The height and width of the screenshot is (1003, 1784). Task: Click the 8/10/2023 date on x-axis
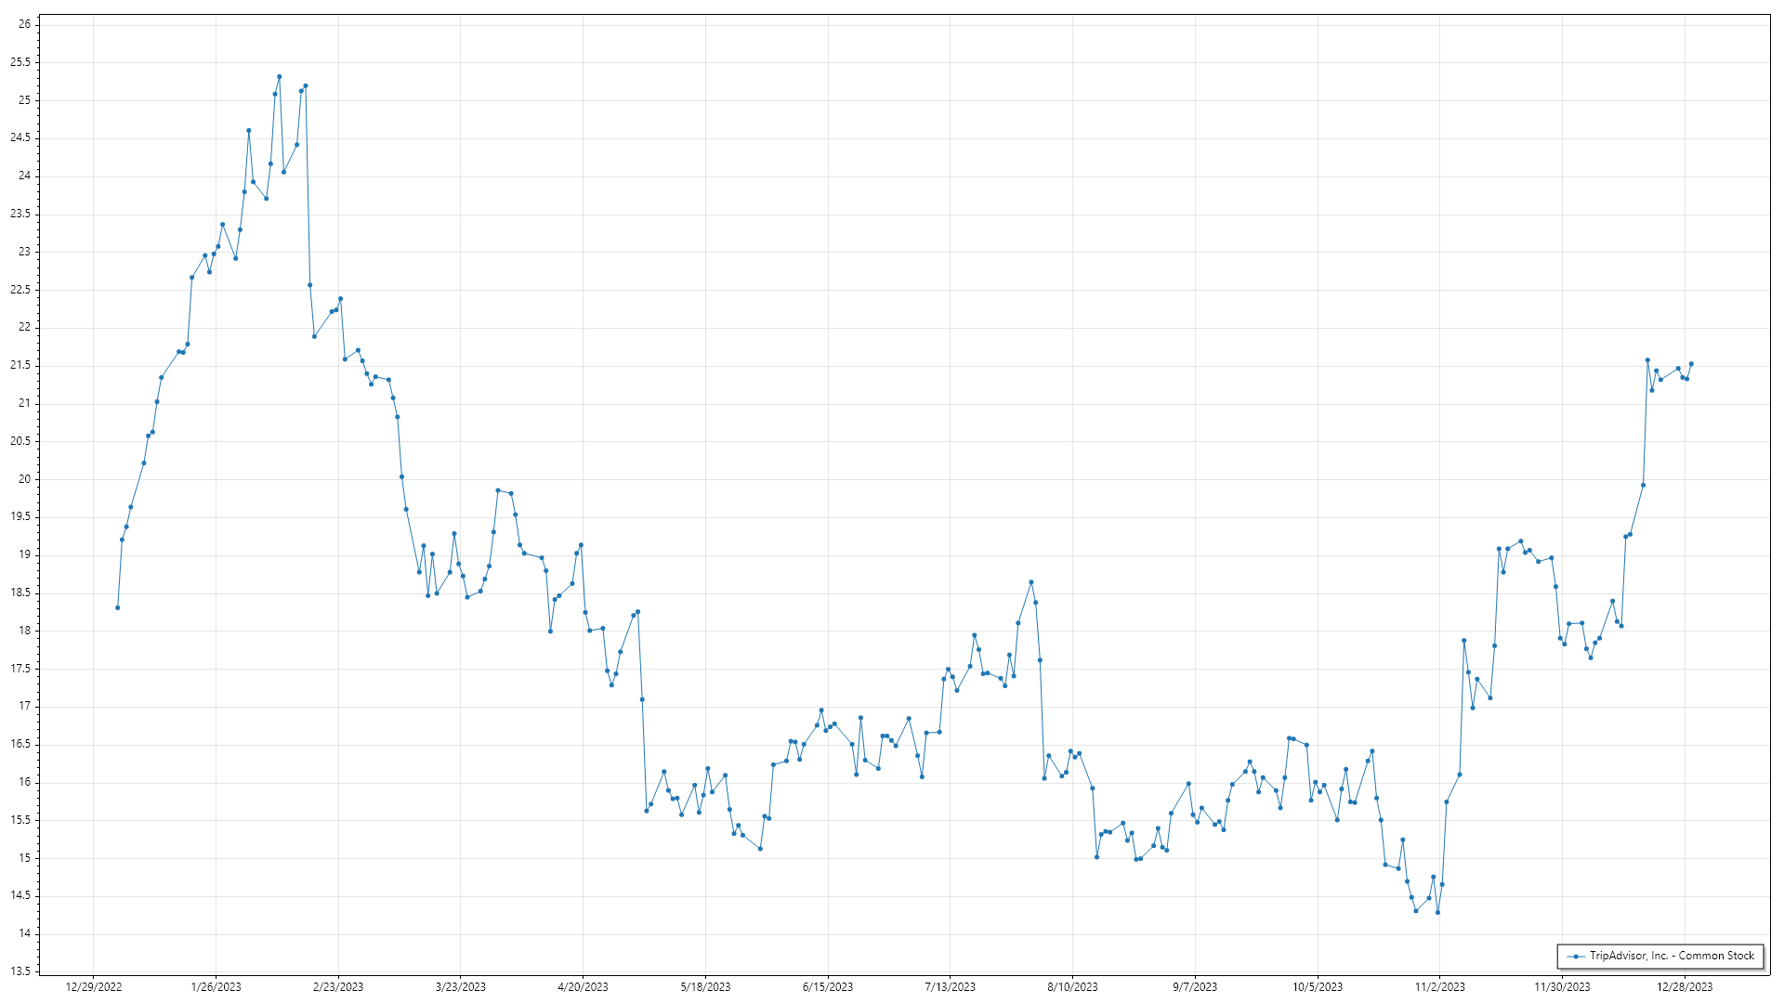[x=1072, y=986]
